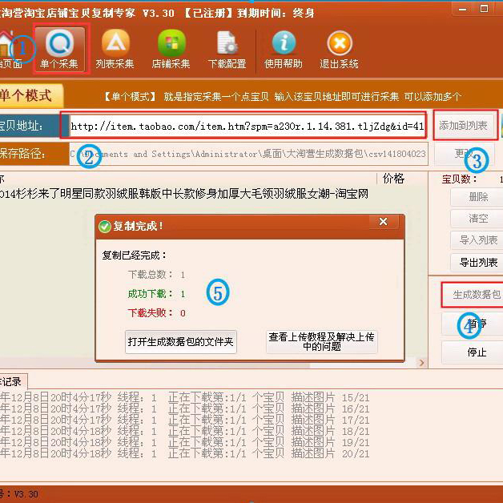Viewport: 503px width, 503px height.
Task: Click the 停止 stop button
Action: [x=476, y=352]
